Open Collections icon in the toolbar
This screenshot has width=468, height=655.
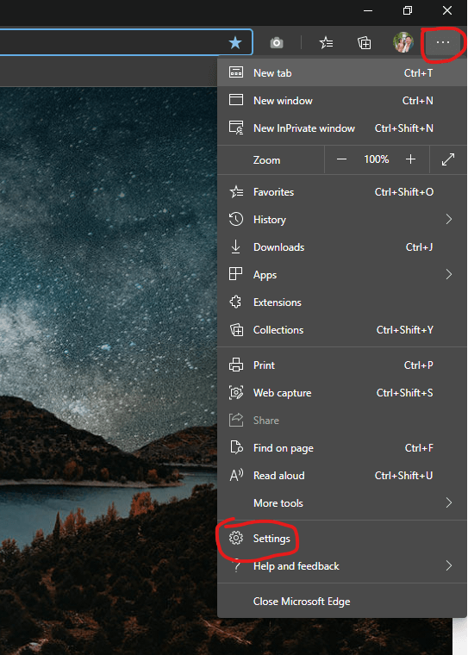pyautogui.click(x=364, y=42)
